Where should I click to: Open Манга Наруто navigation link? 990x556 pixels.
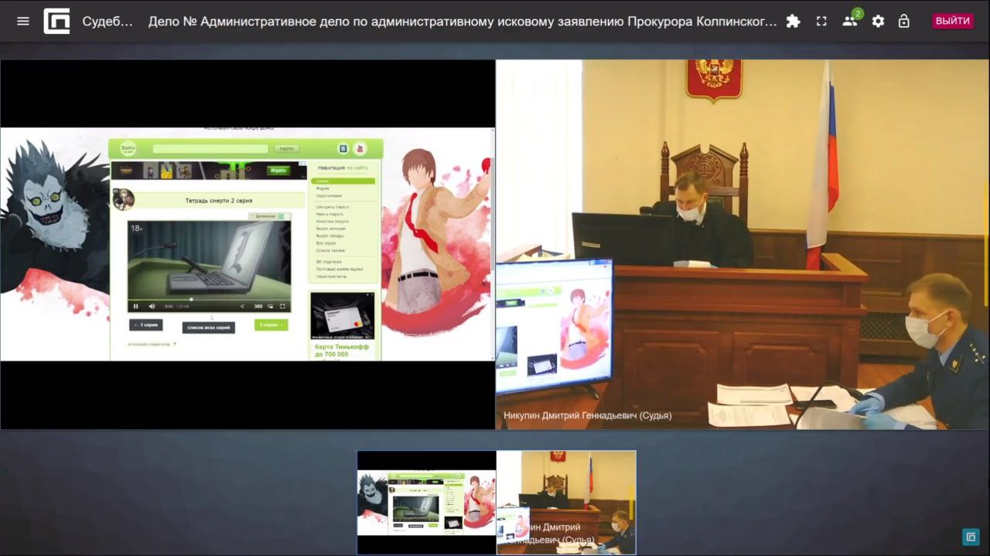pos(330,214)
